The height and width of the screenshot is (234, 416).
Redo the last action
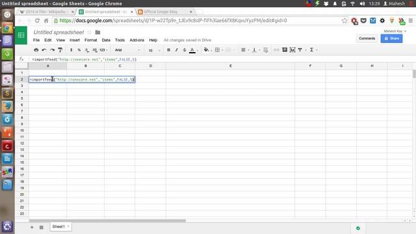[x=52, y=50]
